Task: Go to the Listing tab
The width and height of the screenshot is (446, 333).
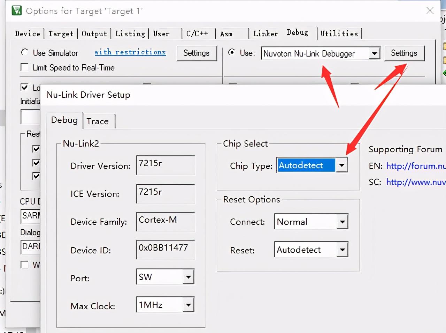Action: 130,34
